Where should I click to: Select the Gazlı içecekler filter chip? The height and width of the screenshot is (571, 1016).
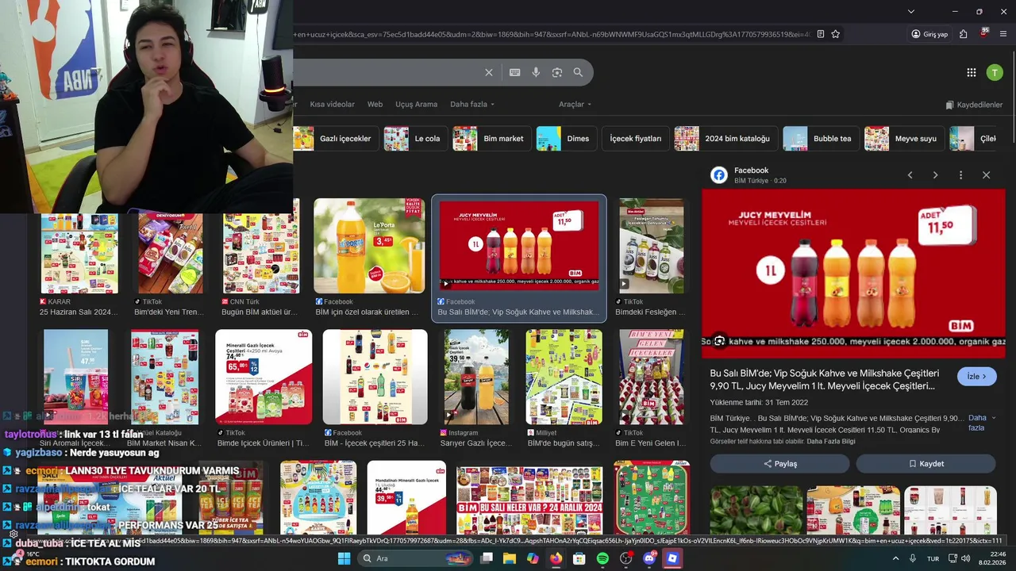click(x=334, y=138)
